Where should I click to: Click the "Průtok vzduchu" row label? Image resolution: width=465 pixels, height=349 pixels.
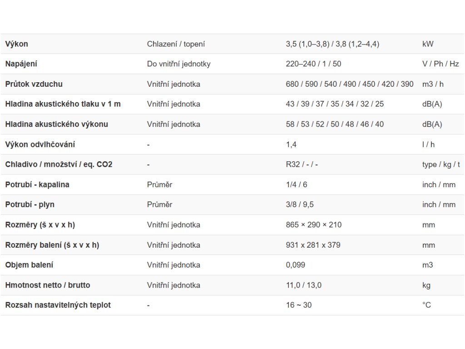(34, 84)
